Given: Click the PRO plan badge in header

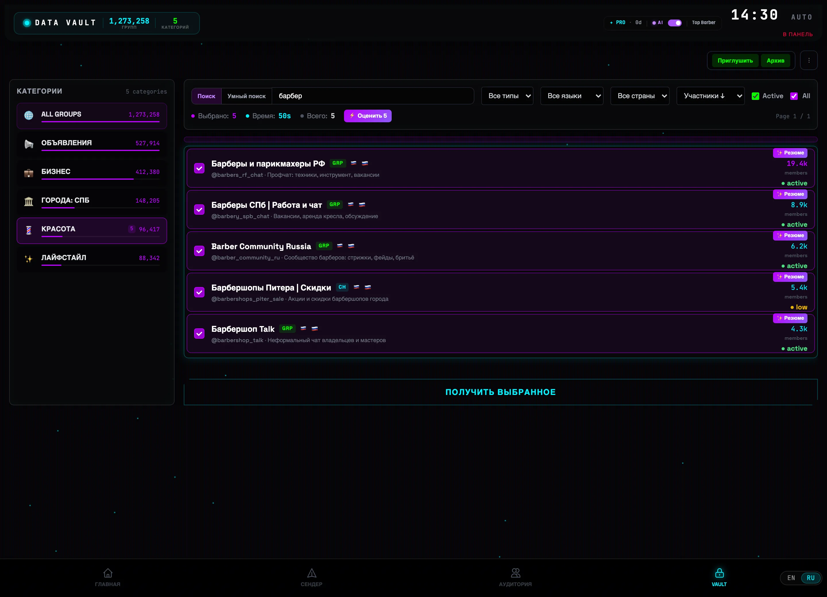Looking at the screenshot, I should coord(617,23).
